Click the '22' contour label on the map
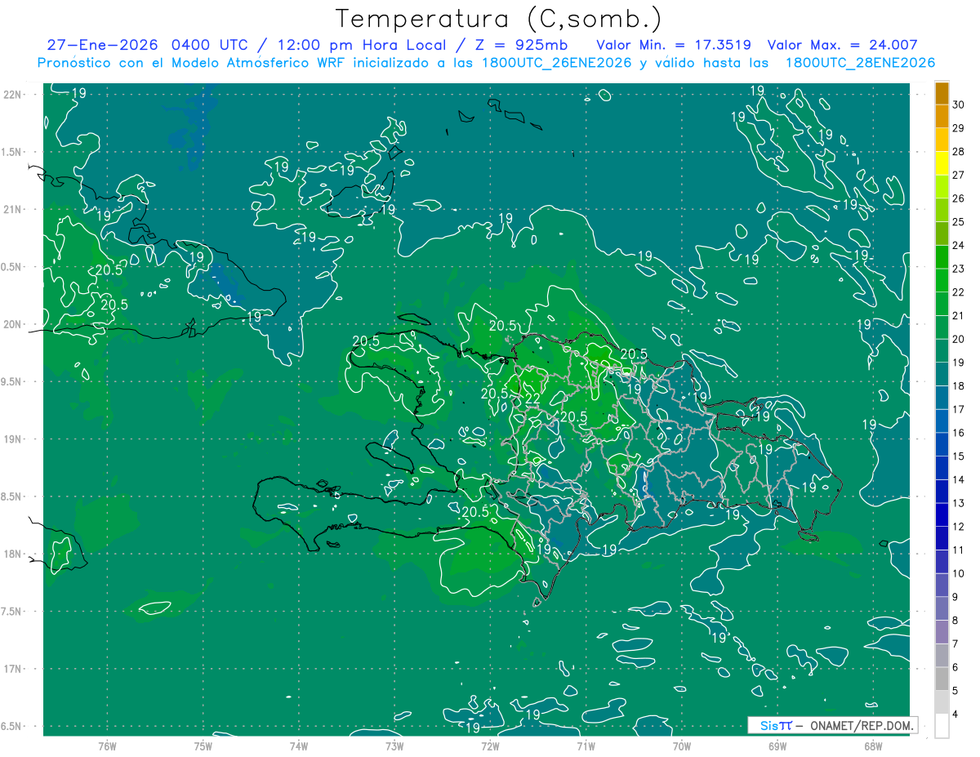980x757 pixels. click(x=532, y=399)
